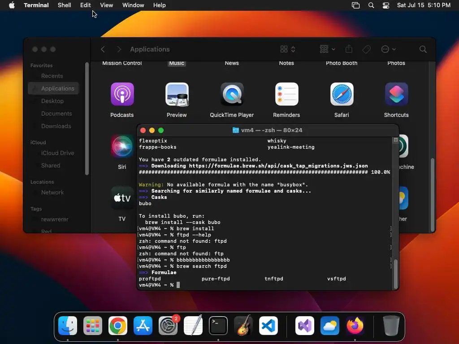459x344 pixels.
Task: Click date and time in menu bar
Action: click(x=424, y=5)
